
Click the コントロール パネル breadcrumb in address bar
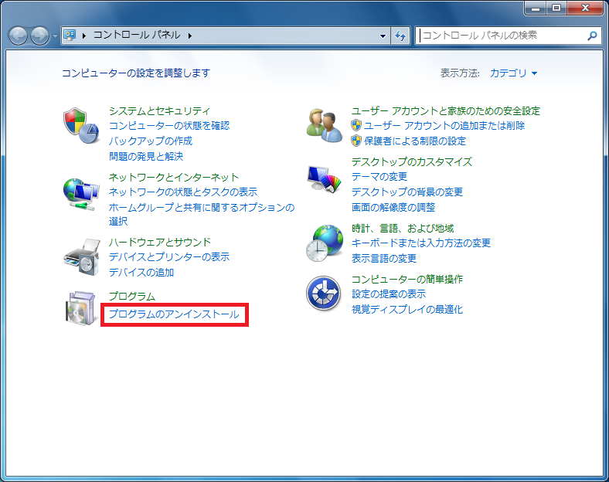(x=137, y=36)
